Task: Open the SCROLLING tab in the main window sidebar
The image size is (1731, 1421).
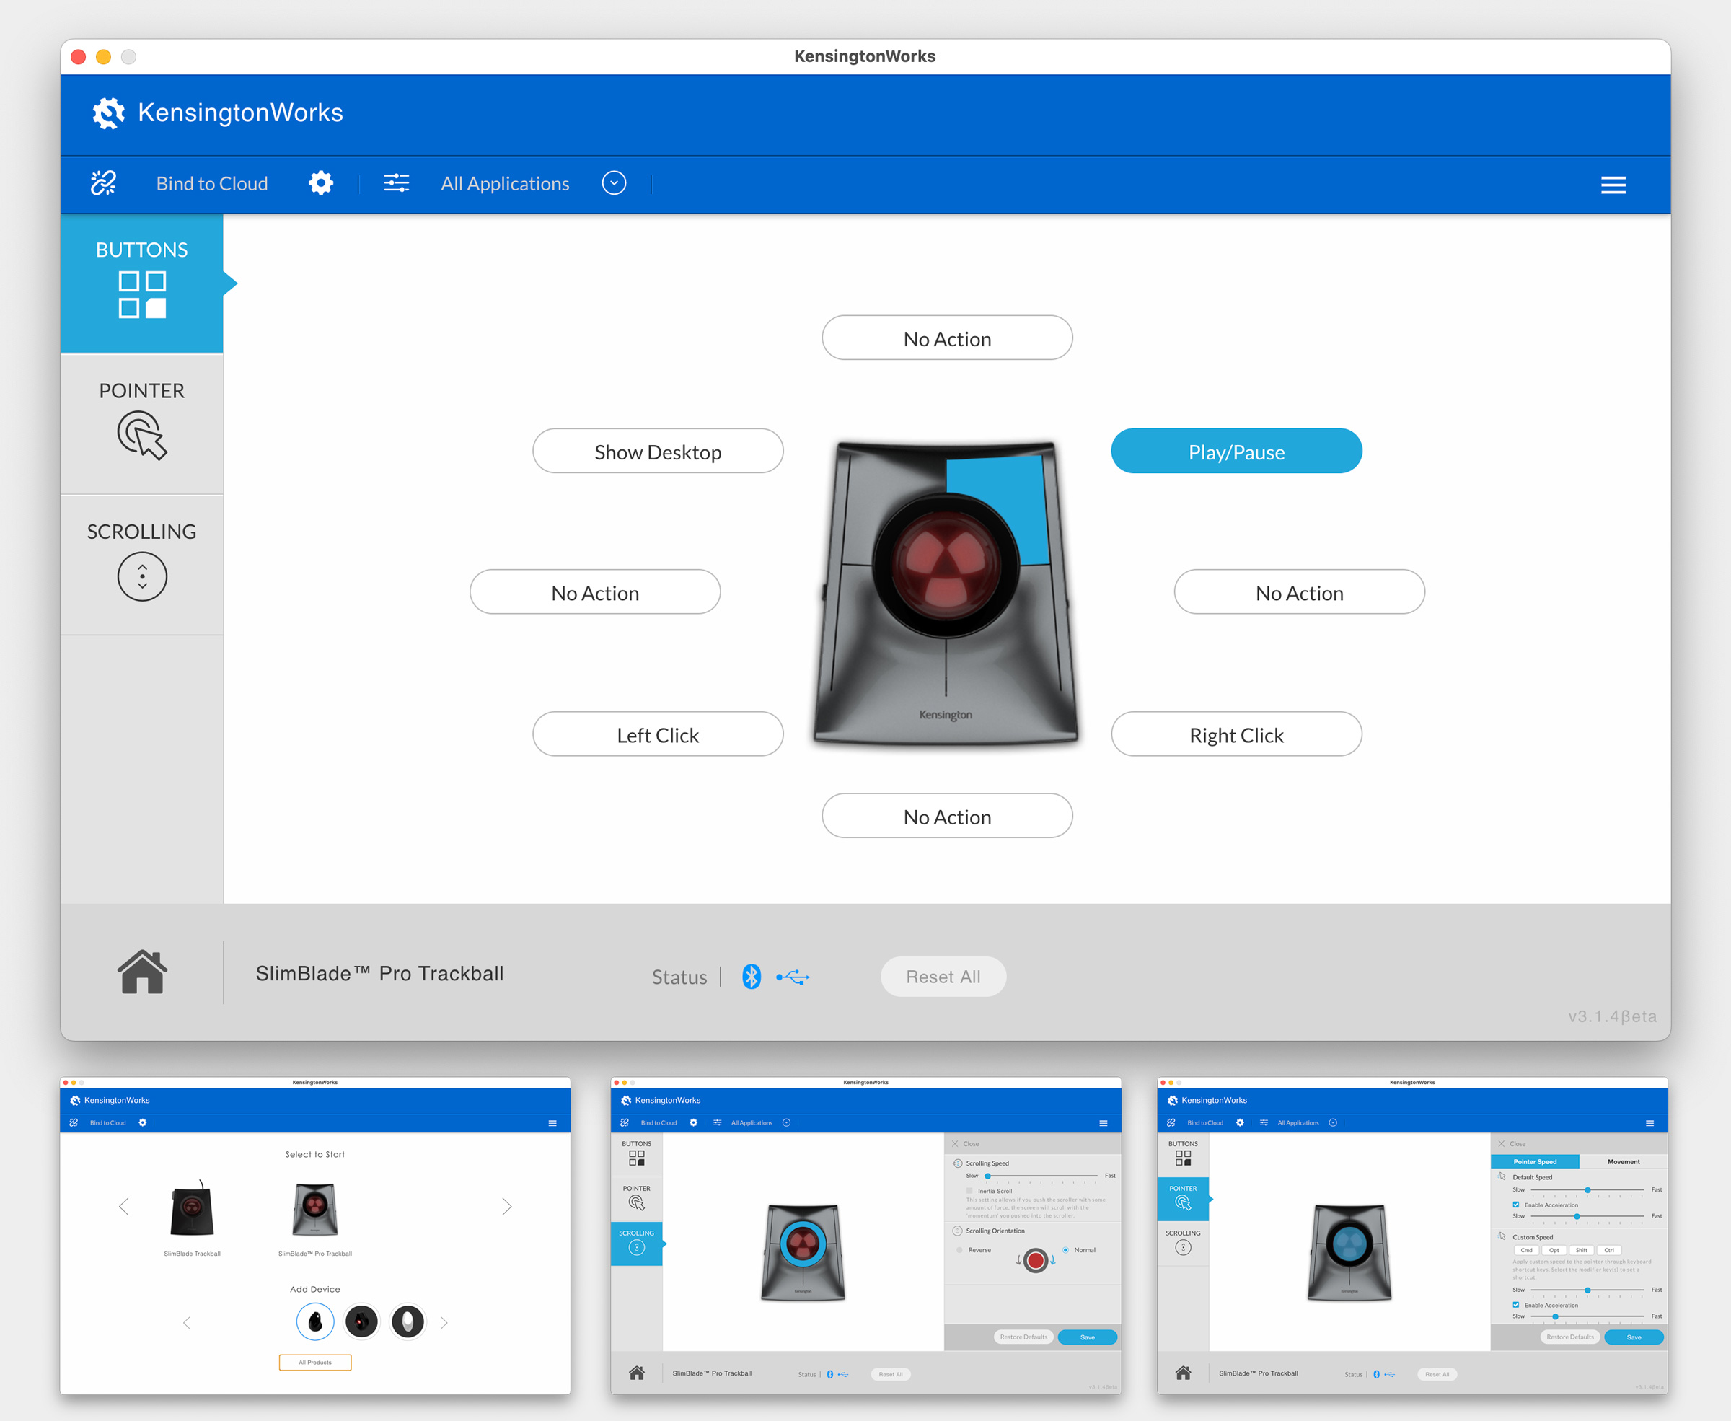Action: (x=141, y=565)
